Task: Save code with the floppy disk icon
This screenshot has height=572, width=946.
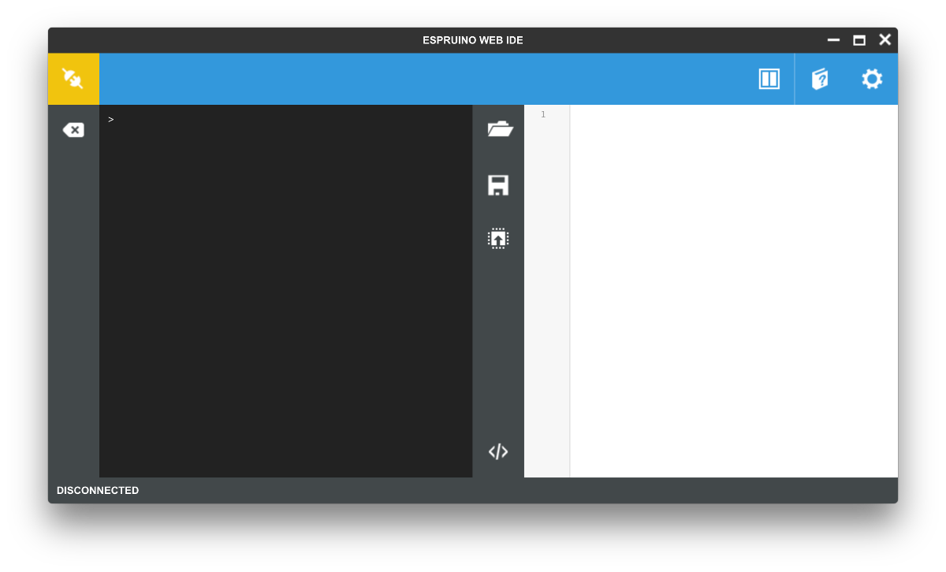Action: click(x=498, y=185)
